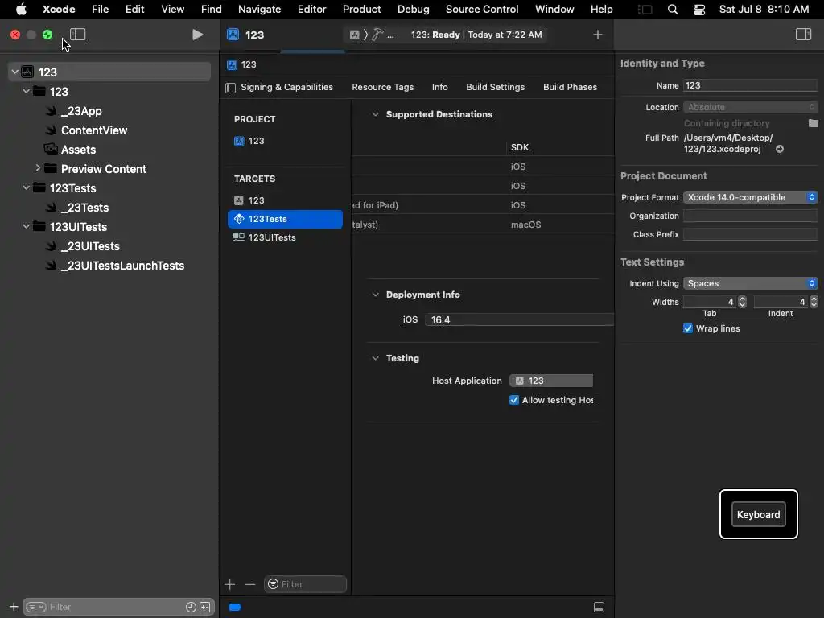This screenshot has width=824, height=618.
Task: Toggle the debug area icon at bottom
Action: coord(599,608)
